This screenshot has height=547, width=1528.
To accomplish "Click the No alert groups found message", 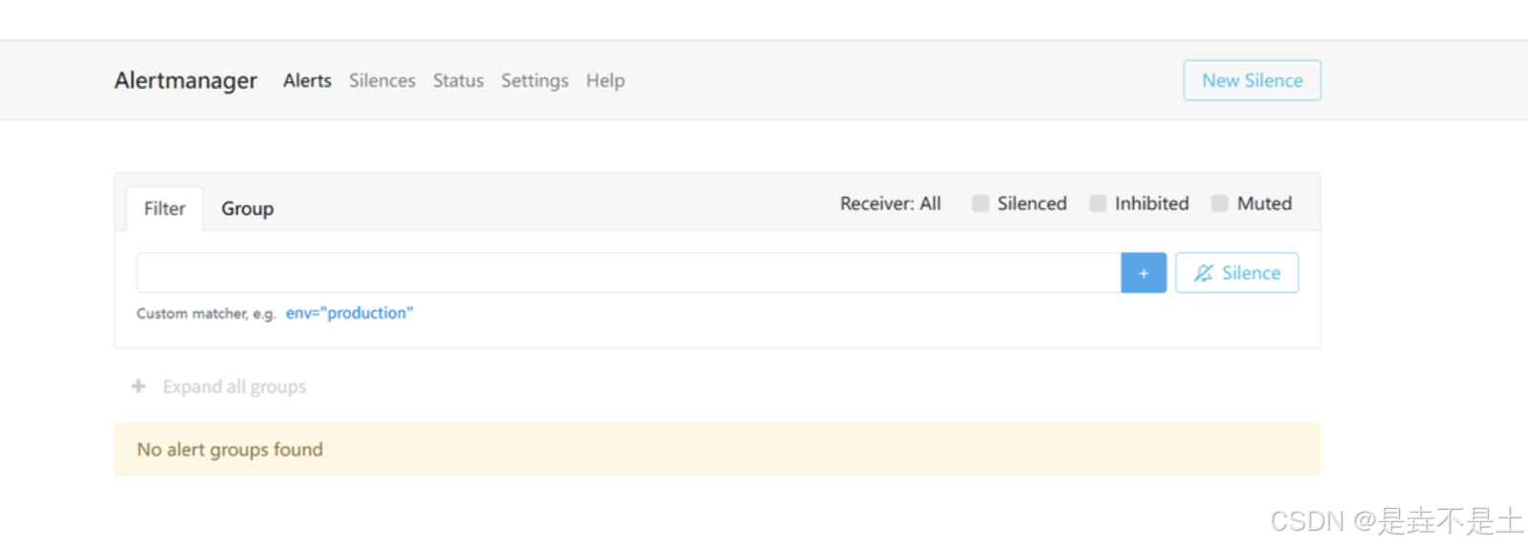I will pyautogui.click(x=717, y=450).
